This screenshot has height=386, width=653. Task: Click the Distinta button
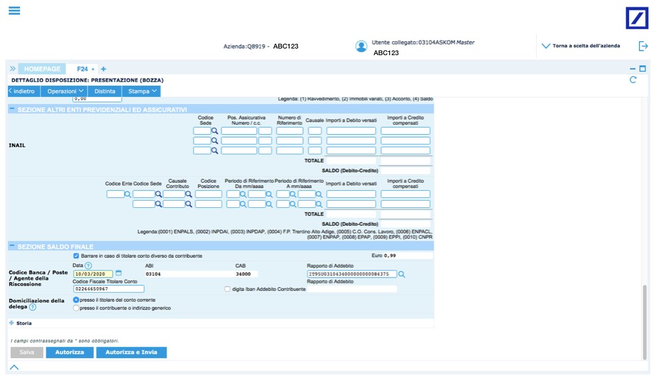[x=104, y=91]
